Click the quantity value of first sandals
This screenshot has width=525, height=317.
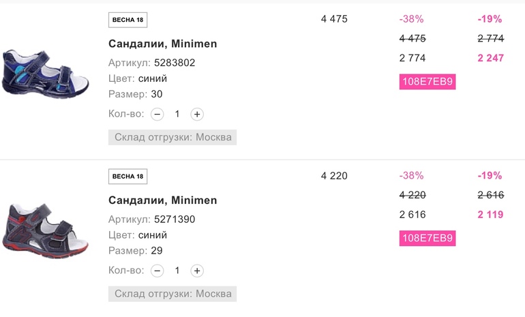(x=177, y=114)
